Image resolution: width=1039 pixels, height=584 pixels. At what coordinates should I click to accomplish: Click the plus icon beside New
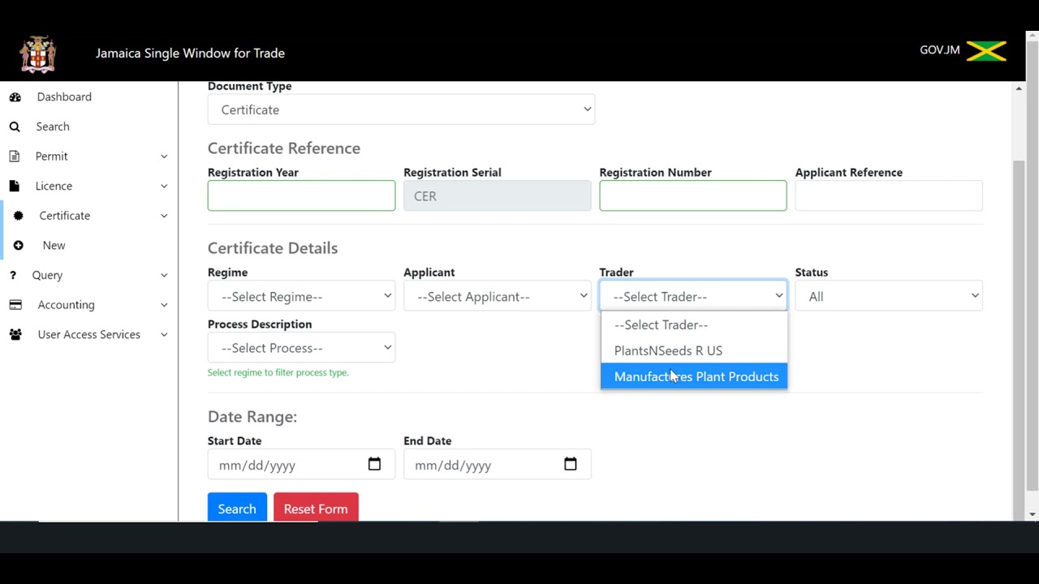pos(18,245)
